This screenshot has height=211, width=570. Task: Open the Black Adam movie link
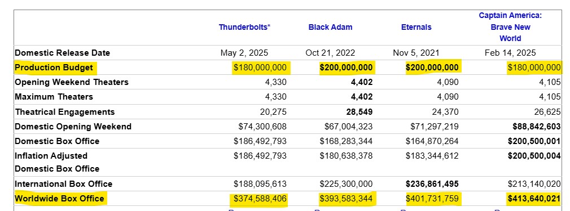click(x=330, y=27)
